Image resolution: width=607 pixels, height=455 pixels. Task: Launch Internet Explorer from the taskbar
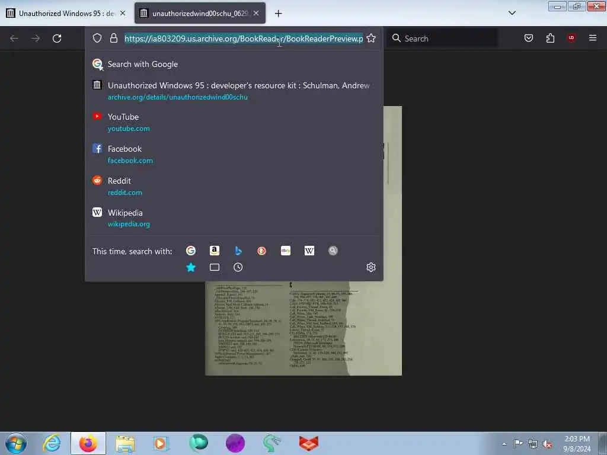pos(52,443)
